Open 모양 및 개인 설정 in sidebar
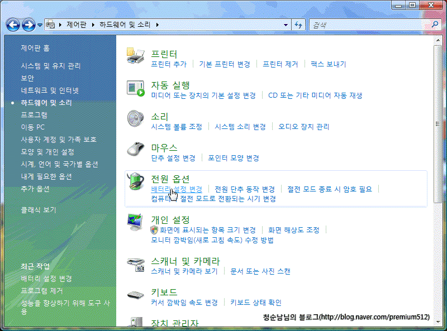Image resolution: width=447 pixels, height=331 pixels. [x=47, y=152]
